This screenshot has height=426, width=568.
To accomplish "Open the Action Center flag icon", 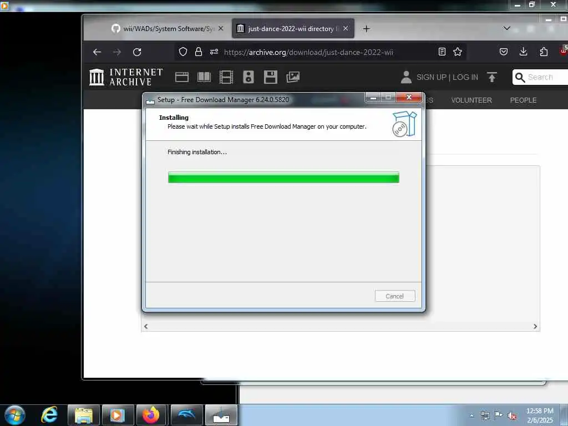I will coord(499,415).
